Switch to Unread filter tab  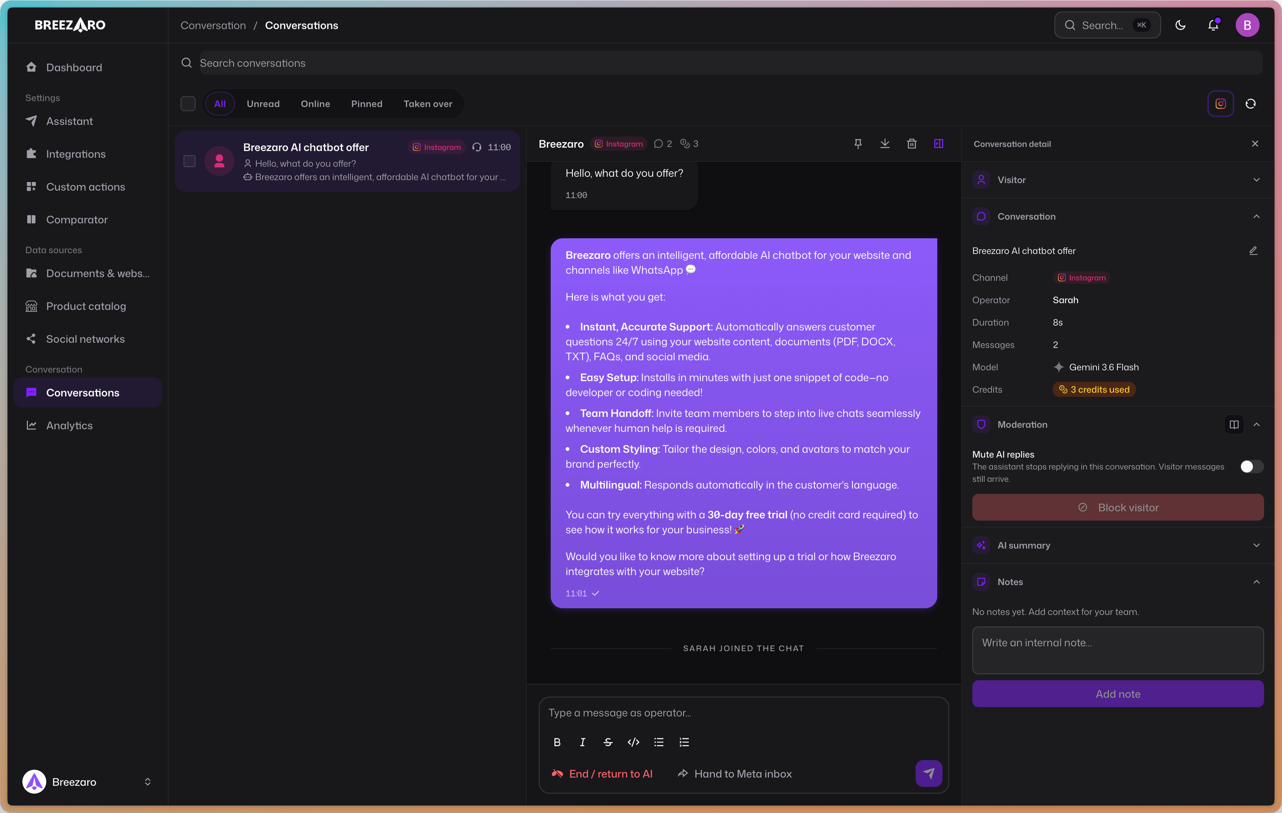point(263,104)
